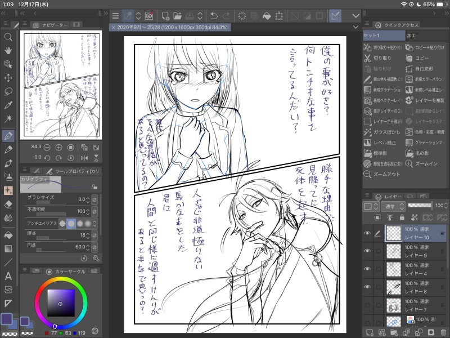Select the Object operation cube tool
The height and width of the screenshot is (338, 450).
pyautogui.click(x=8, y=64)
